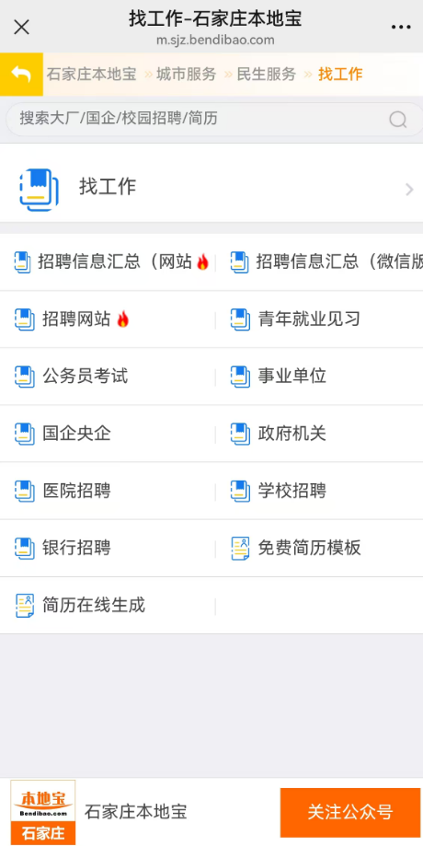Open 石家庄本地宝 breadcrumb home link
Screen dimensions: 423x846
(91, 74)
